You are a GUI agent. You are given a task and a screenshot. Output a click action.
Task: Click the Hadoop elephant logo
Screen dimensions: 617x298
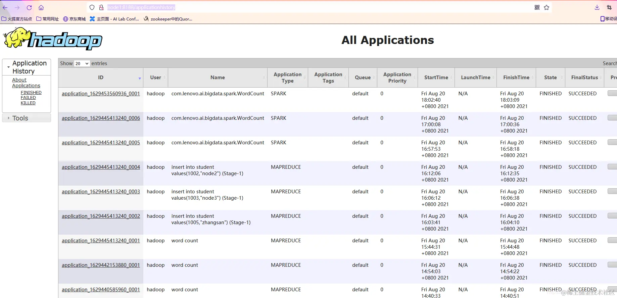point(53,39)
